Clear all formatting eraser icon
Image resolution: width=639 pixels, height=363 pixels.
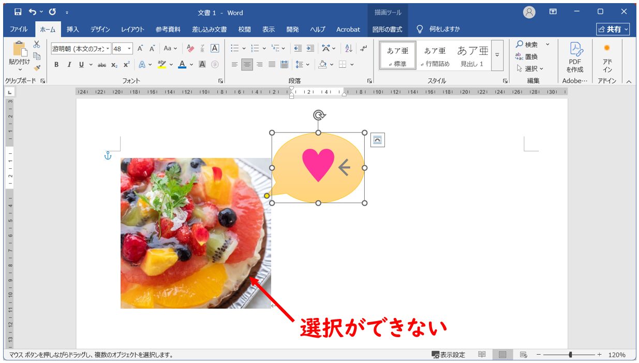coord(190,49)
